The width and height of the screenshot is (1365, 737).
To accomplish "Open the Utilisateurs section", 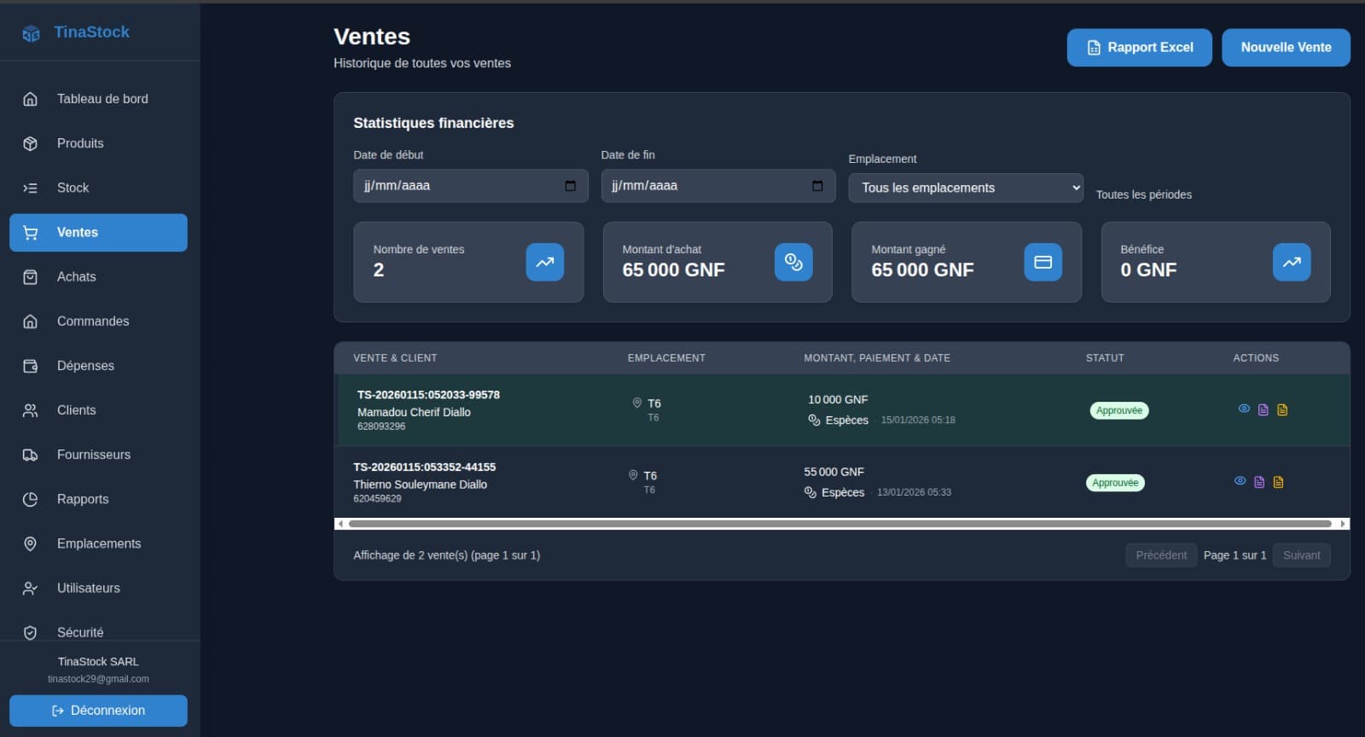I will click(98, 588).
